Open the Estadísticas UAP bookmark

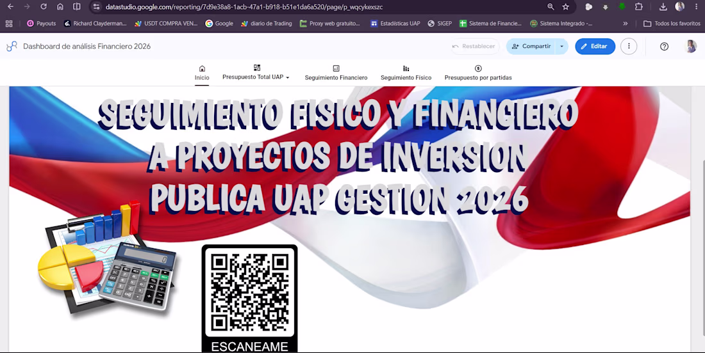click(x=395, y=23)
